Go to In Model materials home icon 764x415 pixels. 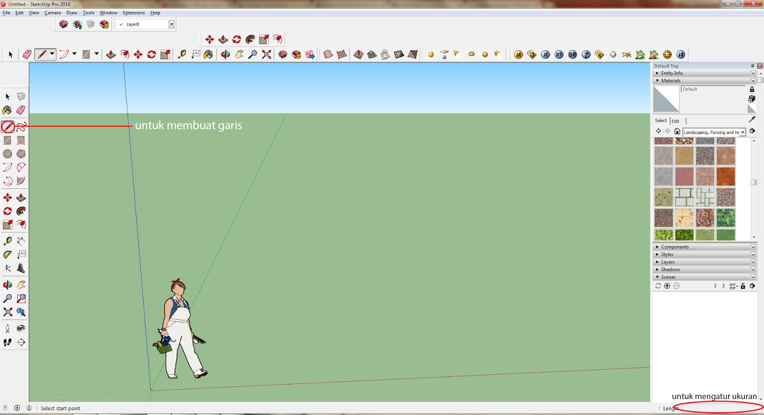(677, 131)
